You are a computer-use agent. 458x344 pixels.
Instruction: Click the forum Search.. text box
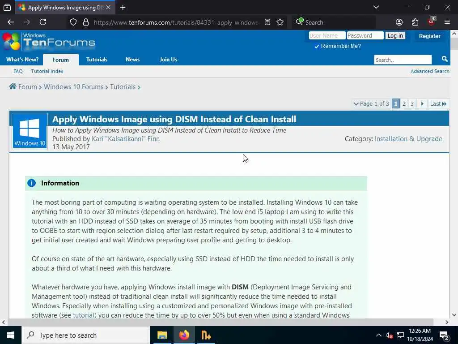pos(403,60)
